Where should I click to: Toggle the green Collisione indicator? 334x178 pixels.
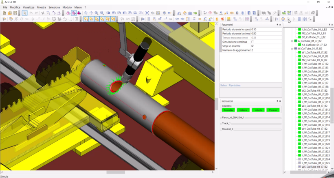pyautogui.click(x=243, y=110)
